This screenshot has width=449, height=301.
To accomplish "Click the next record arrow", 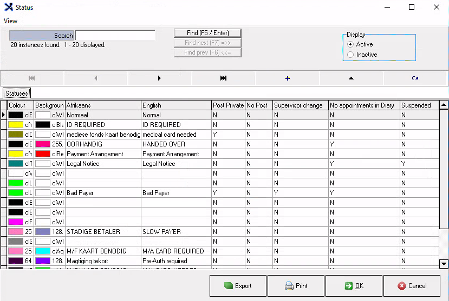I will (x=159, y=78).
